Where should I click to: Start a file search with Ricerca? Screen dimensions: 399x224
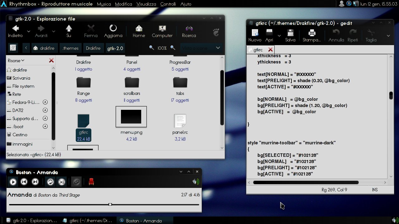[x=189, y=31]
